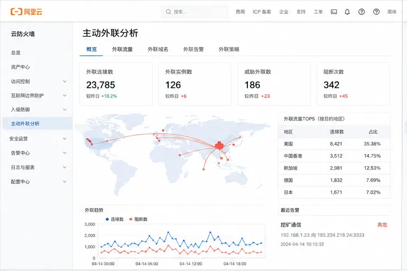407x271 pixels.
Task: Toggle the blue 连接数 legend series
Action: tap(114, 219)
